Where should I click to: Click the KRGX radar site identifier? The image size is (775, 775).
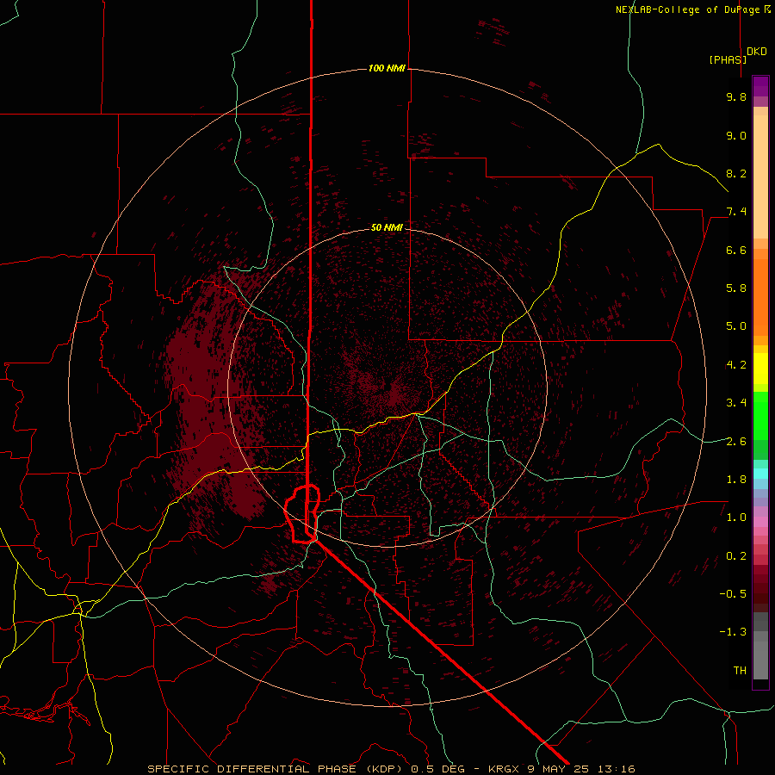504,769
